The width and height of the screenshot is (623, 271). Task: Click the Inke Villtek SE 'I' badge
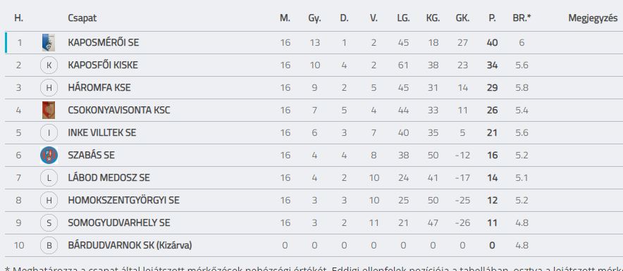click(49, 133)
